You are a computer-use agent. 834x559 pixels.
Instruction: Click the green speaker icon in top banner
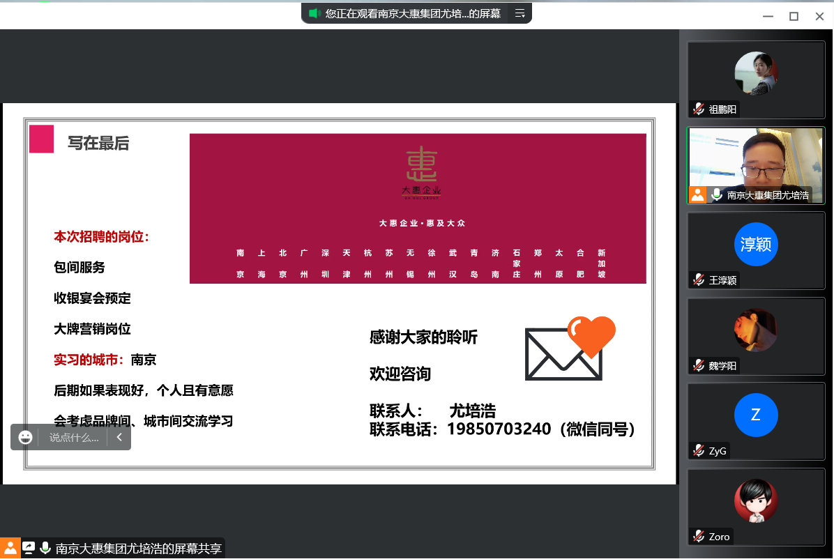314,13
